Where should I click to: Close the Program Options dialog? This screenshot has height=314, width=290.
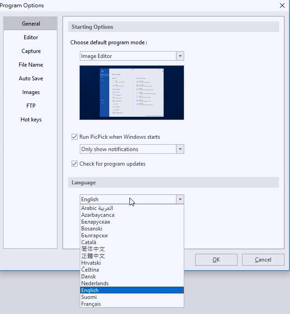point(281,5)
